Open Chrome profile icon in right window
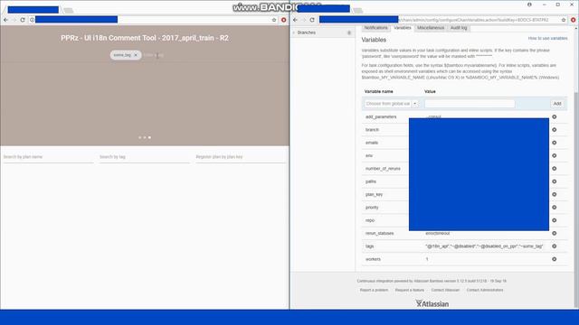The height and width of the screenshot is (325, 579). click(x=529, y=5)
